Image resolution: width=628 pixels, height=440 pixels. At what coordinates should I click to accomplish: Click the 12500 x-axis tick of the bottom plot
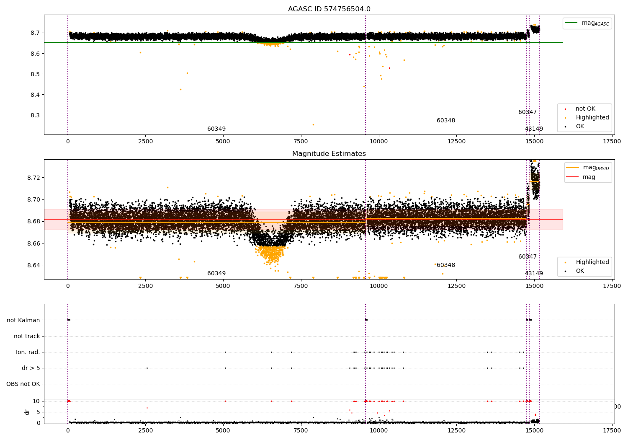click(x=456, y=430)
